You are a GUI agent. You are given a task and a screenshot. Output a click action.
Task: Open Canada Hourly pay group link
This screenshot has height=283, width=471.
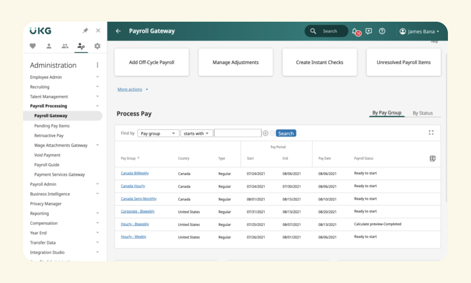[133, 186]
